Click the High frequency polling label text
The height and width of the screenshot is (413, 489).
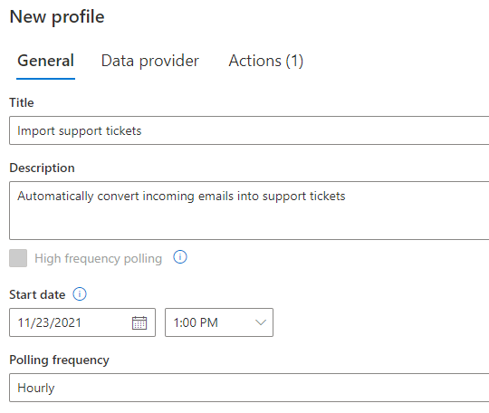pos(98,259)
